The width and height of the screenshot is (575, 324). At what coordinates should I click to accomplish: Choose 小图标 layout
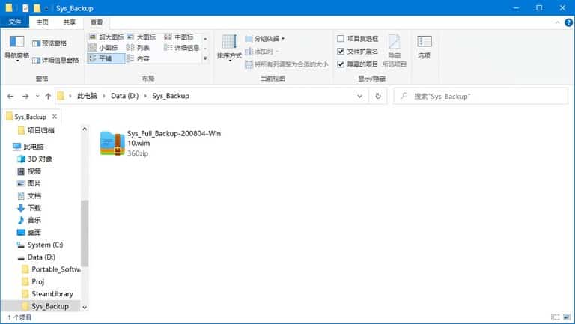click(103, 48)
